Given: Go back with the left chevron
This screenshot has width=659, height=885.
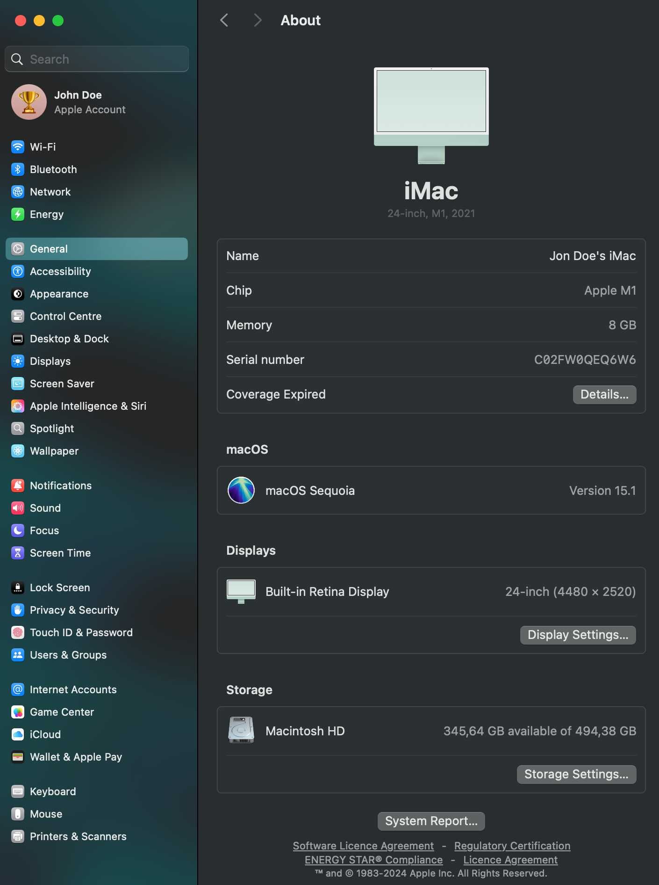Looking at the screenshot, I should pyautogui.click(x=224, y=20).
